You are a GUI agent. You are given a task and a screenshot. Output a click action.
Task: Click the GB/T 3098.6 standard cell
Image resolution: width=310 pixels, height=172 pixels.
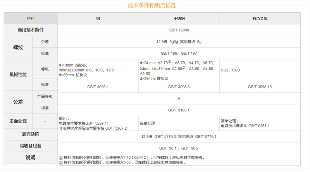point(179,87)
